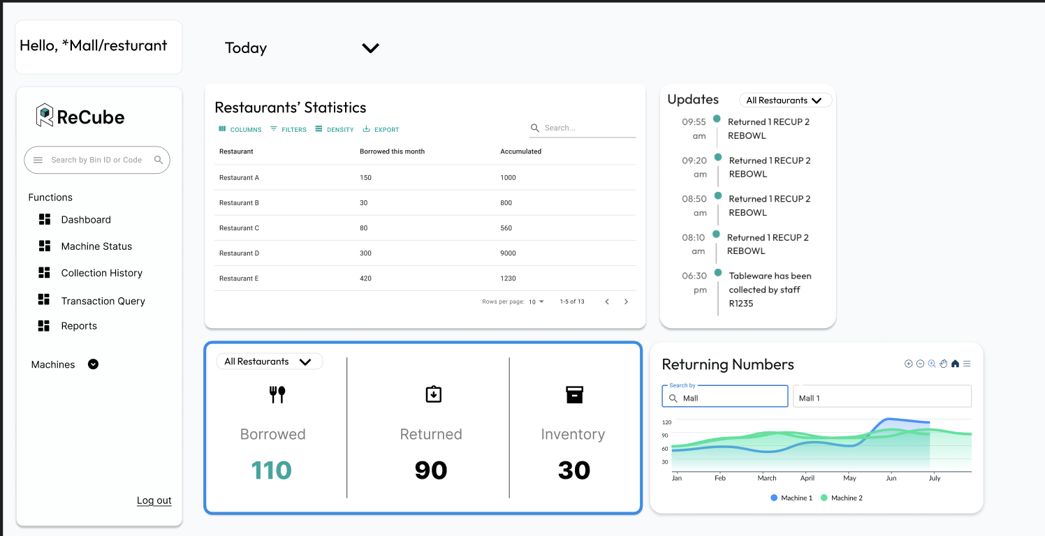Zoom in on the Returning Numbers chart
The height and width of the screenshot is (536, 1045).
[909, 364]
